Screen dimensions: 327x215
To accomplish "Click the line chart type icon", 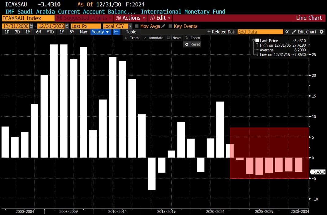I will pyautogui.click(x=116, y=32).
